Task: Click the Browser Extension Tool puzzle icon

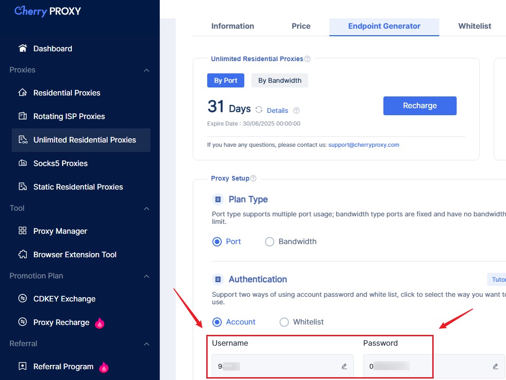Action: pyautogui.click(x=23, y=254)
